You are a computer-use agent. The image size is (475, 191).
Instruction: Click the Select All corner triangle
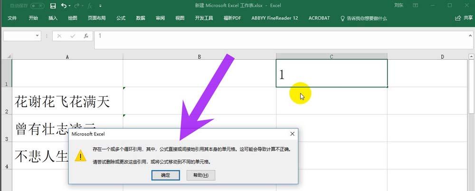tap(9, 56)
